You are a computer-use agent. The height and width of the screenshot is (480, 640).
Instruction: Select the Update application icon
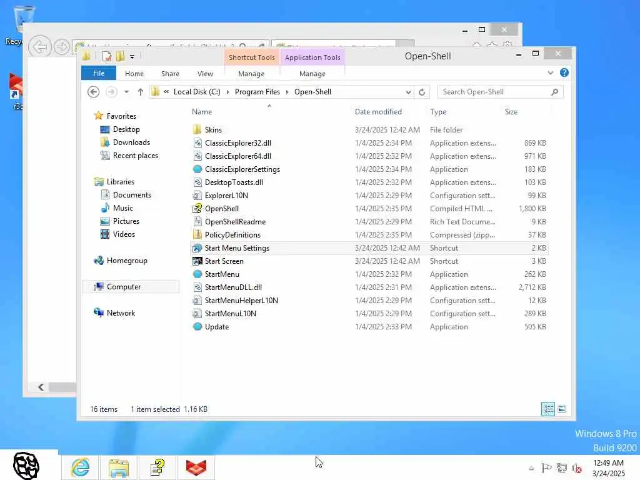pyautogui.click(x=197, y=326)
